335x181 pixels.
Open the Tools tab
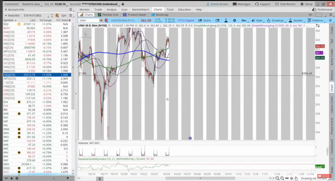pyautogui.click(x=170, y=10)
